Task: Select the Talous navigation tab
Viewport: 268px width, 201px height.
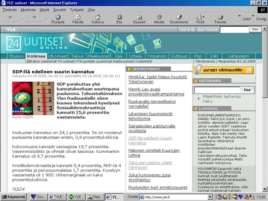Action: click(77, 56)
